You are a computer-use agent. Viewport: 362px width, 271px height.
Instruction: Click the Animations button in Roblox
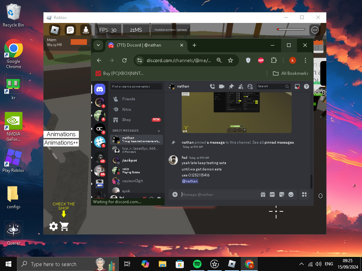point(61,134)
